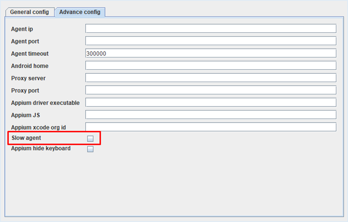The height and width of the screenshot is (222, 348).
Task: Toggle the Appium hide keyboard checkbox
Action: [90, 149]
